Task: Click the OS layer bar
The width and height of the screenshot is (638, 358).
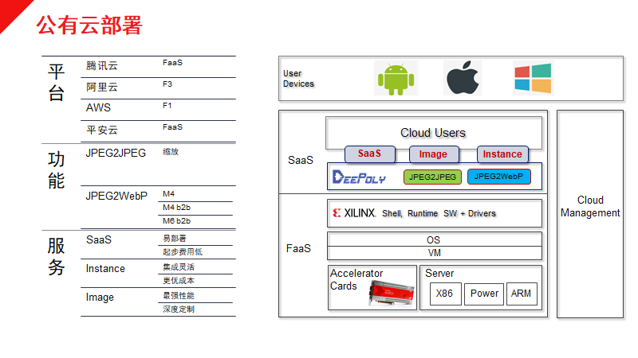Action: click(434, 239)
